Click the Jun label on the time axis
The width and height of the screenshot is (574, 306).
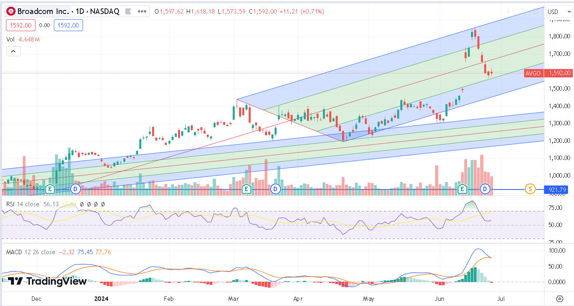click(440, 298)
